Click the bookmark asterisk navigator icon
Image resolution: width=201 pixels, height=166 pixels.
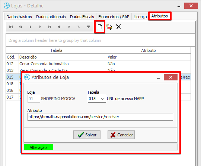coord(69,27)
